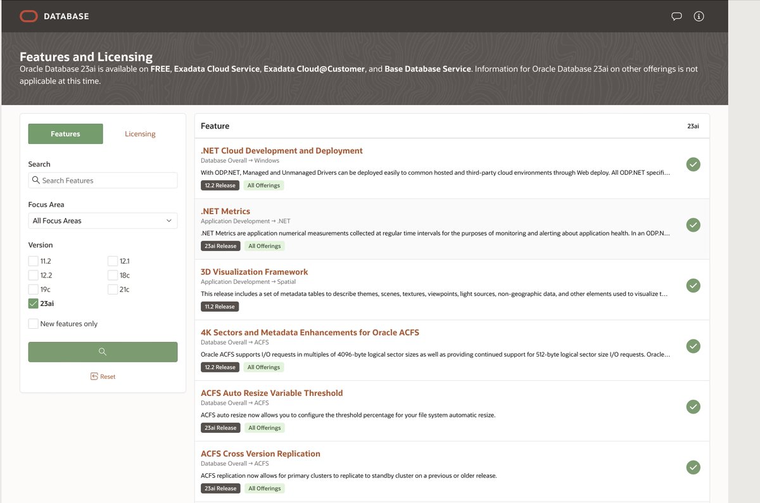Toggle the 21c version checkbox
Viewport: 760px width, 503px height.
pyautogui.click(x=112, y=290)
